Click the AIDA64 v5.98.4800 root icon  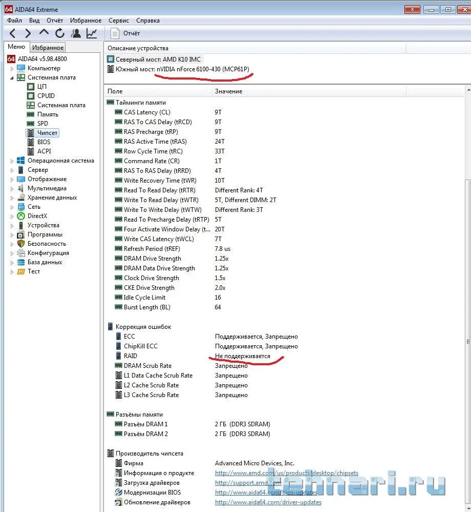(11, 59)
